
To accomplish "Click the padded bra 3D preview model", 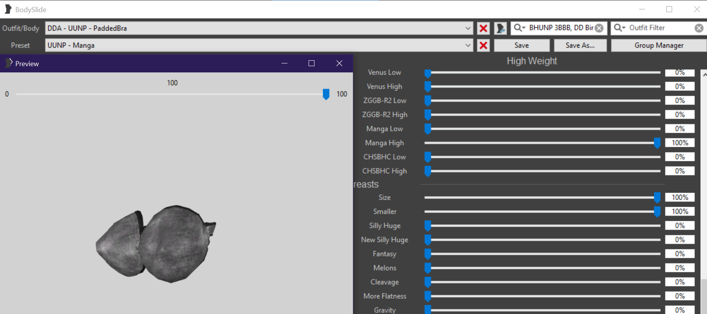I will (156, 244).
